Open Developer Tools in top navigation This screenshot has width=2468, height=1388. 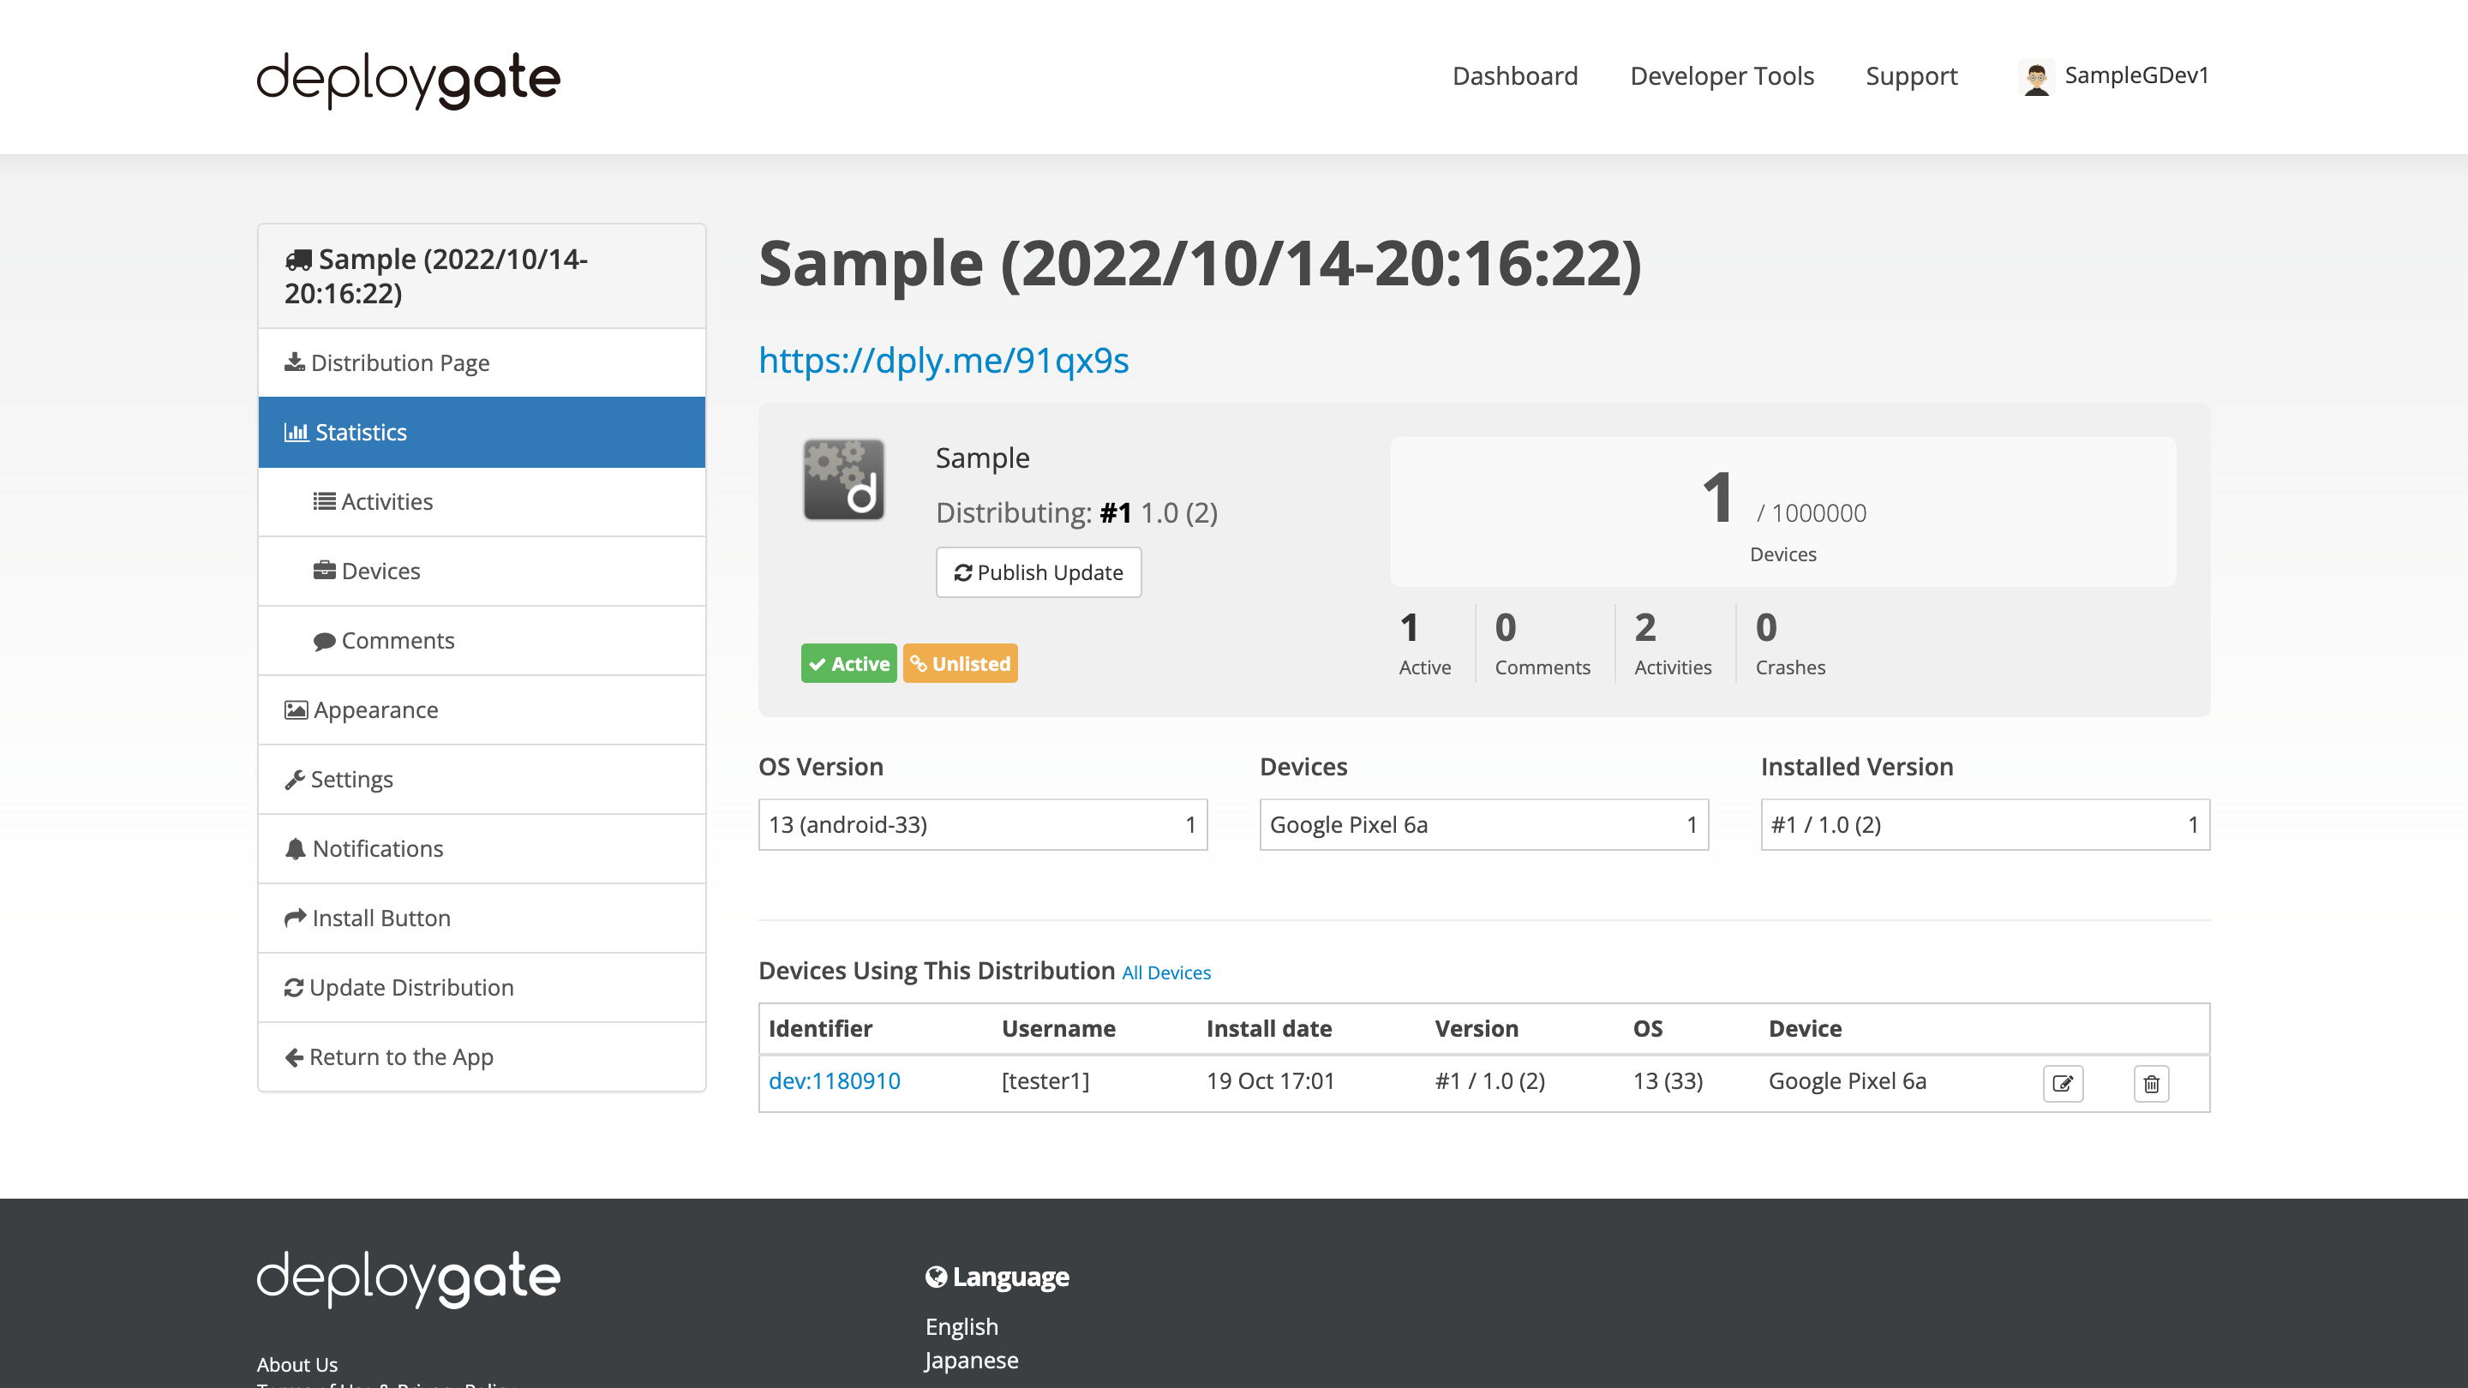(1721, 75)
